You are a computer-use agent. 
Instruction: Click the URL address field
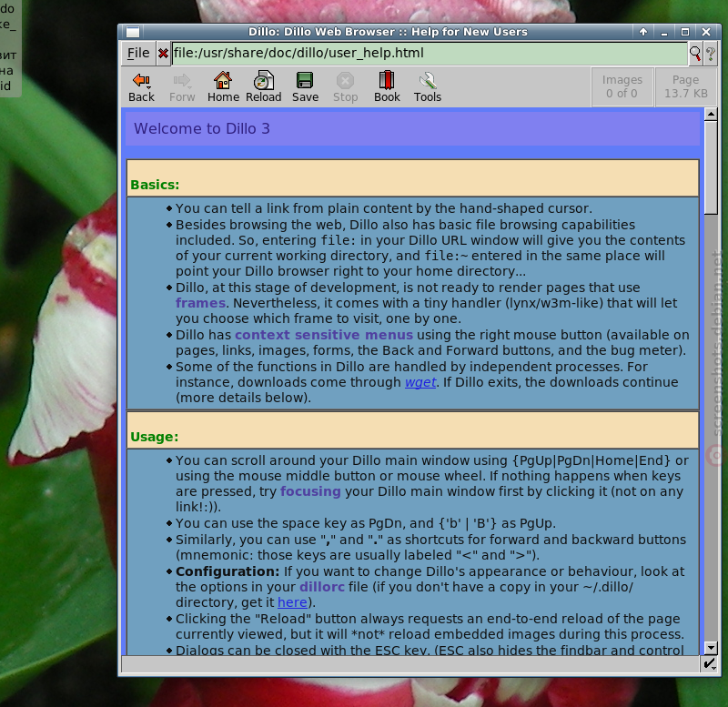[430, 54]
